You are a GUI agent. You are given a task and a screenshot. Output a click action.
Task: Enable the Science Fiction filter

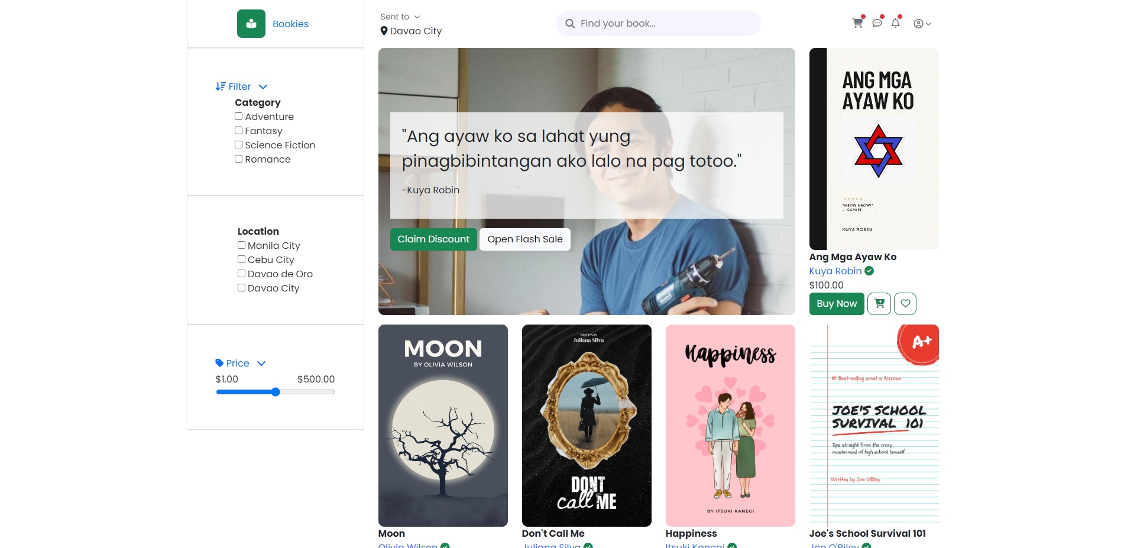(238, 144)
